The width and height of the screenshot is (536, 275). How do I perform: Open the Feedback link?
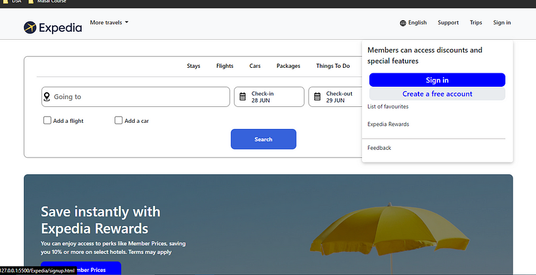click(379, 148)
